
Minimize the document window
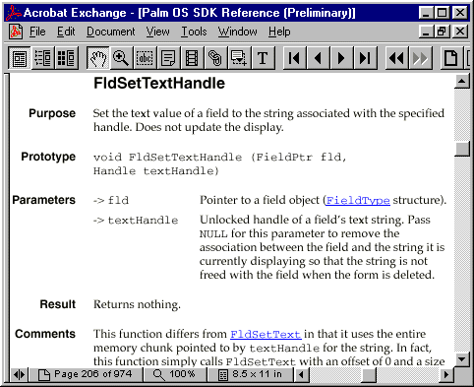(427, 32)
